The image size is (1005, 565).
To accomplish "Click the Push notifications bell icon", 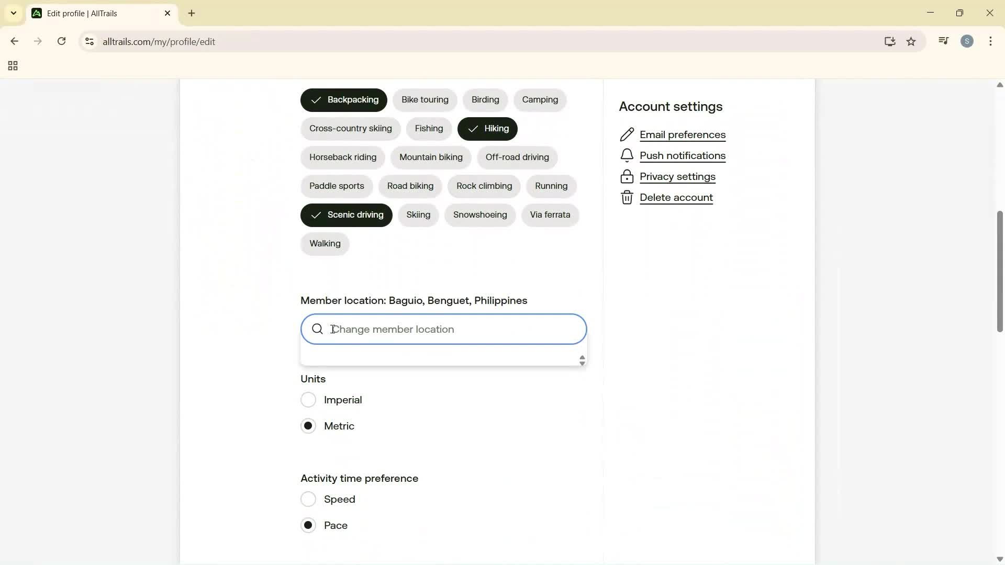I will (x=627, y=155).
